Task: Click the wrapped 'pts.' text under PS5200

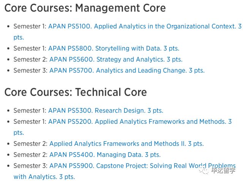Action: [x=19, y=133]
